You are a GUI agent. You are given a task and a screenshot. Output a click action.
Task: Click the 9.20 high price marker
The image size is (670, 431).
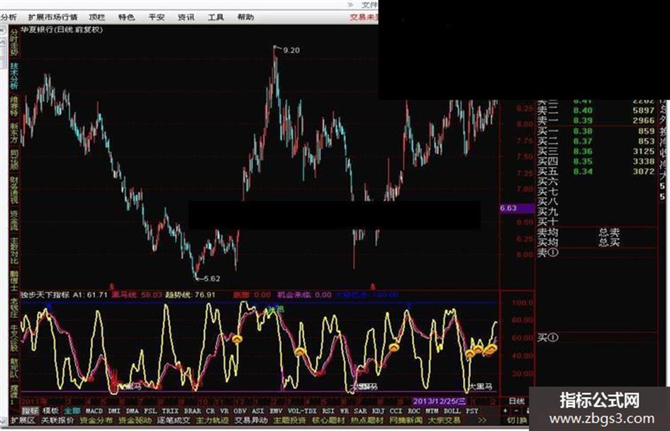click(291, 50)
